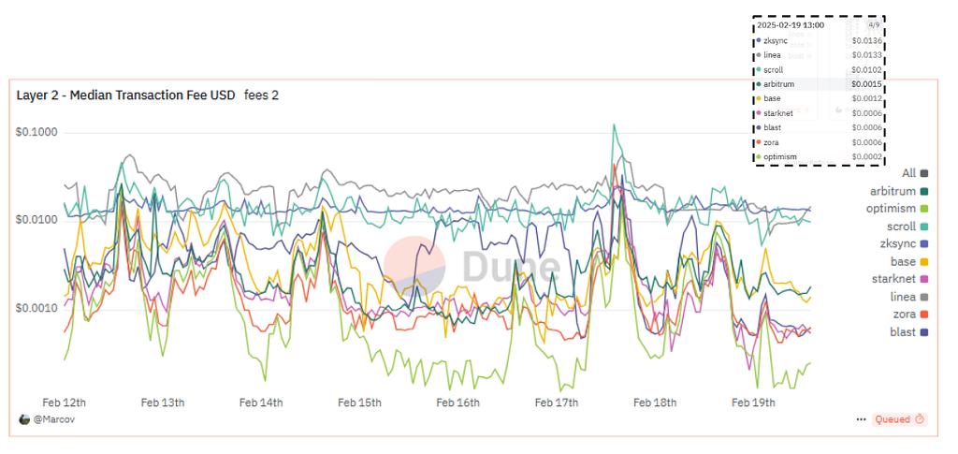
Task: Click the blast color swatch in legend
Action: click(924, 332)
